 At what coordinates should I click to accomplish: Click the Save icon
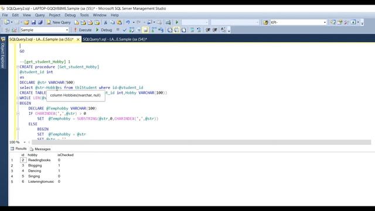(33, 22)
